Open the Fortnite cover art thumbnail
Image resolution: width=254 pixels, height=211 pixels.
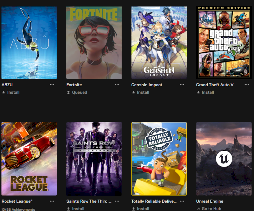[x=94, y=43]
